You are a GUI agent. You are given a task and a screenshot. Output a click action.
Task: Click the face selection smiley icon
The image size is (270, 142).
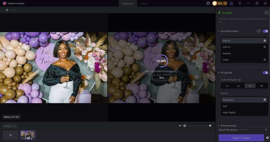[259, 31]
